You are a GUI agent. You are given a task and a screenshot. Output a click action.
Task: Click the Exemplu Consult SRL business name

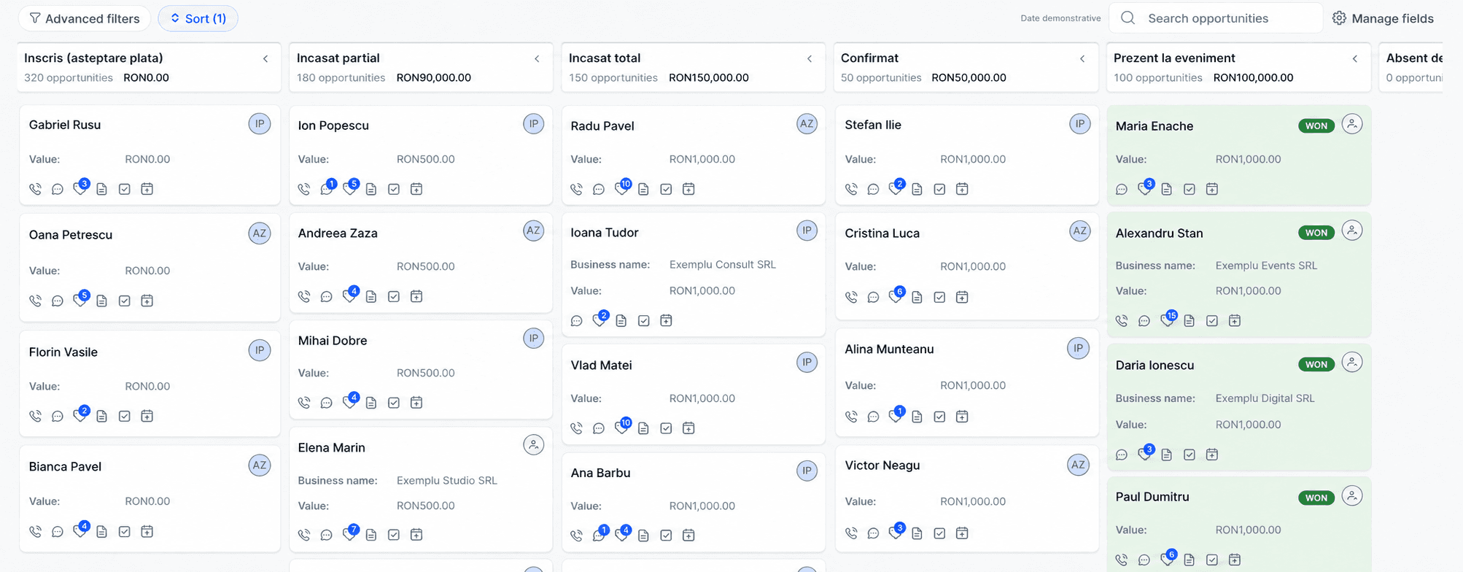(722, 264)
